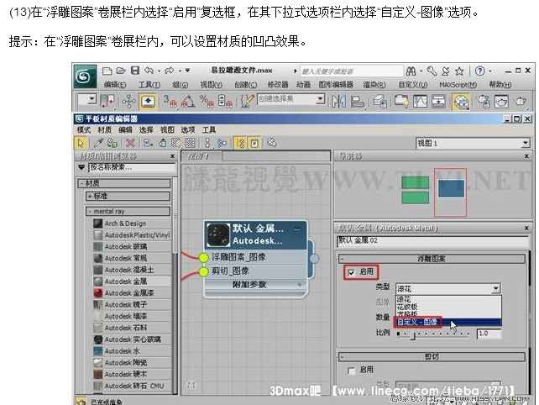The image size is (539, 405).
Task: Open the 选项 menu in material editor
Action: (x=188, y=129)
